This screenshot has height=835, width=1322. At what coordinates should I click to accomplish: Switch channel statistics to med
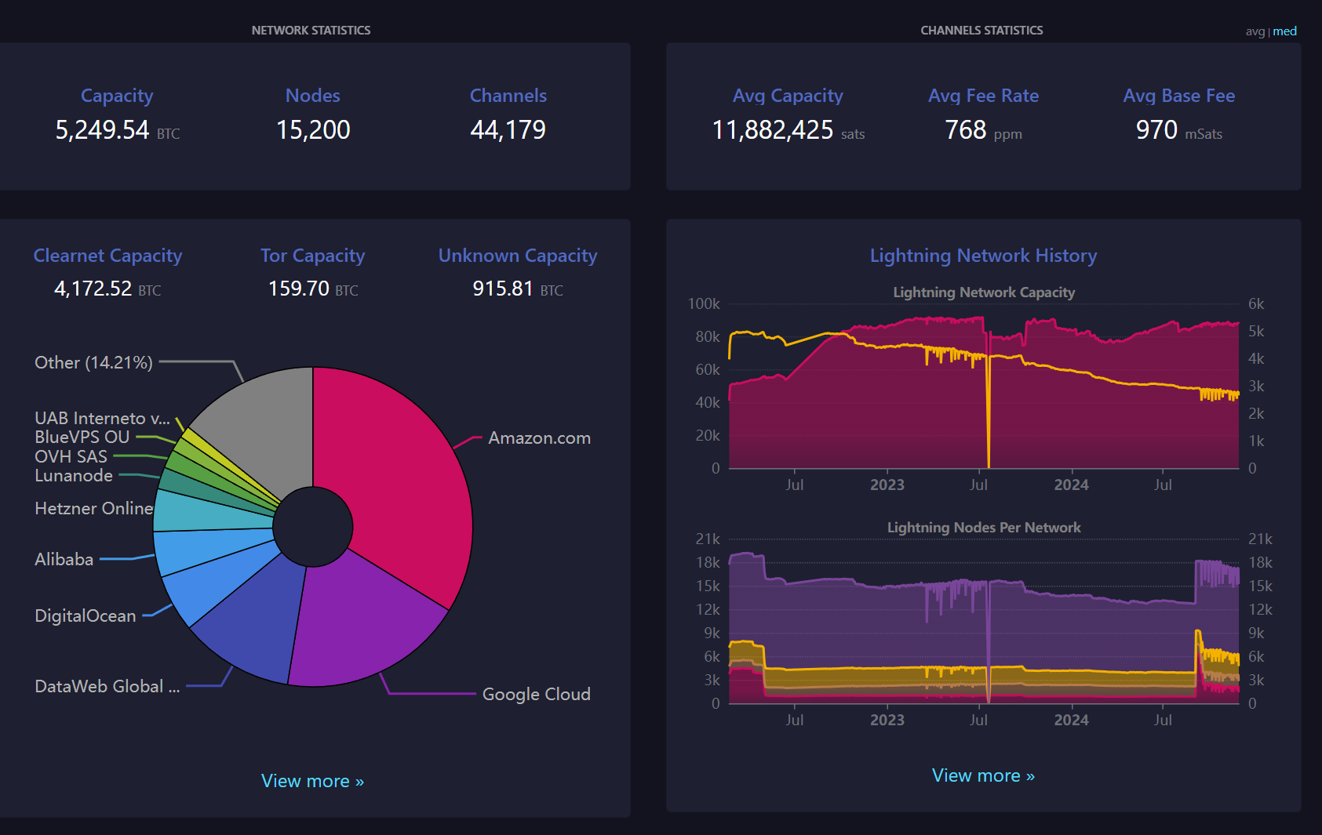1284,31
